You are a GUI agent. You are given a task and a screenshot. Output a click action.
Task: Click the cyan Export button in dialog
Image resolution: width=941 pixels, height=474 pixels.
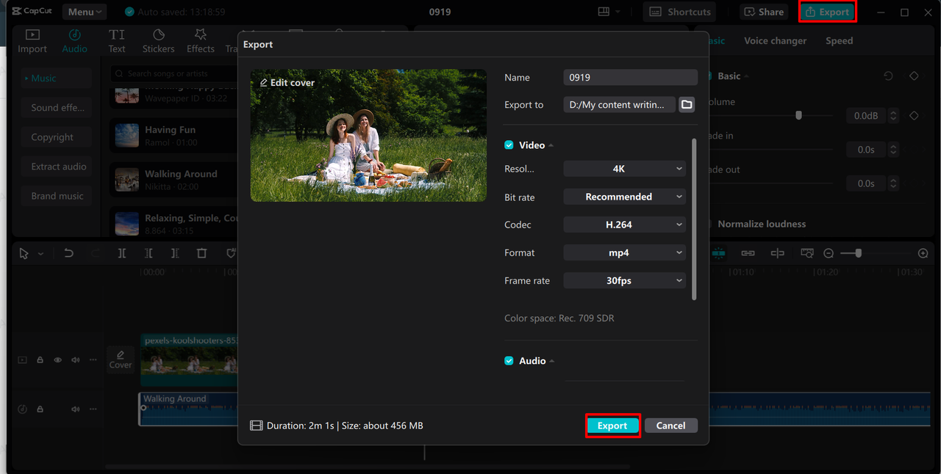click(612, 426)
